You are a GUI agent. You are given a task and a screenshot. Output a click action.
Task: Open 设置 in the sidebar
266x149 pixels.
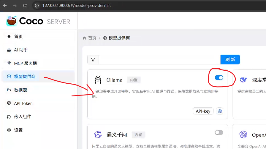pyautogui.click(x=18, y=130)
